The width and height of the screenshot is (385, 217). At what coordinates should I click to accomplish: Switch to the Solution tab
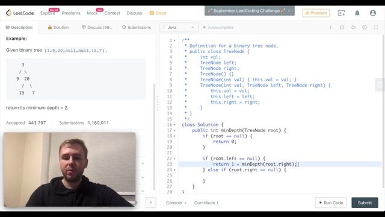(58, 27)
